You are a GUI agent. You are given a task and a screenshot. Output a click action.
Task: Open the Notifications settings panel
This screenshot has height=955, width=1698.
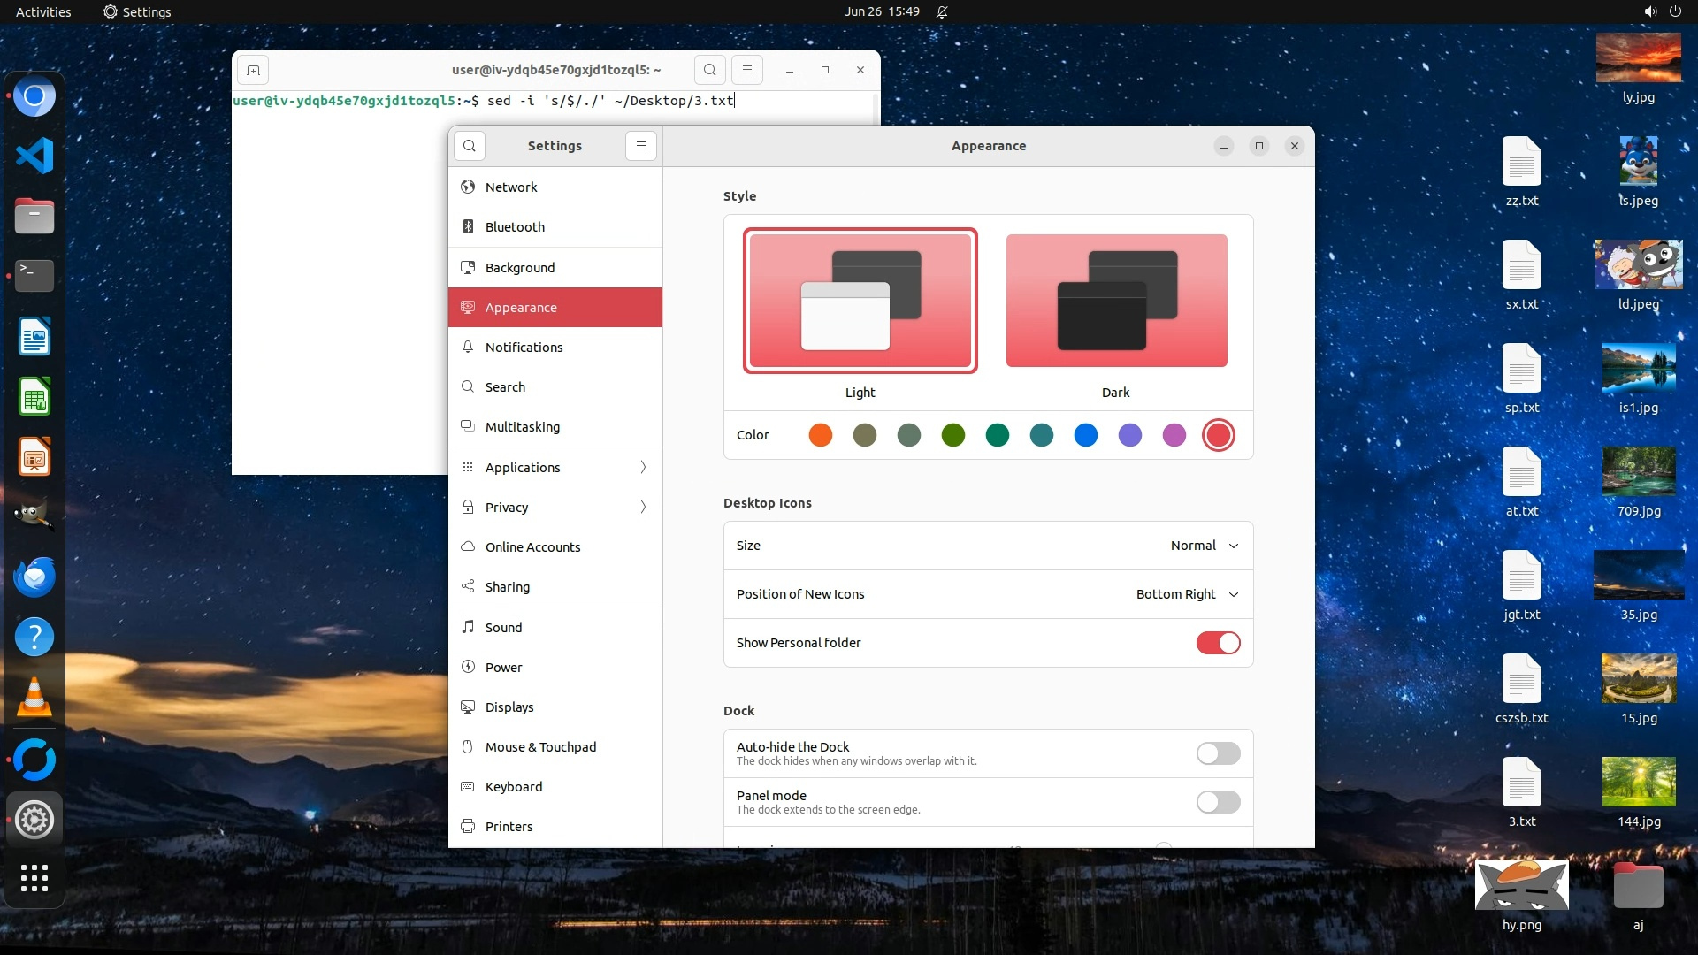(524, 348)
